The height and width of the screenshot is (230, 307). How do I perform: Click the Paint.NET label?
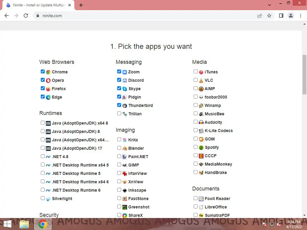click(138, 157)
